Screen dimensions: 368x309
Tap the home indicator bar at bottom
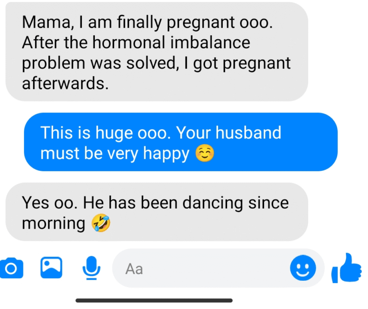tap(154, 300)
